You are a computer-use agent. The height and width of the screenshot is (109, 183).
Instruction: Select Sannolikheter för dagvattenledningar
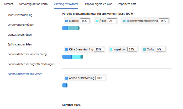(31, 64)
